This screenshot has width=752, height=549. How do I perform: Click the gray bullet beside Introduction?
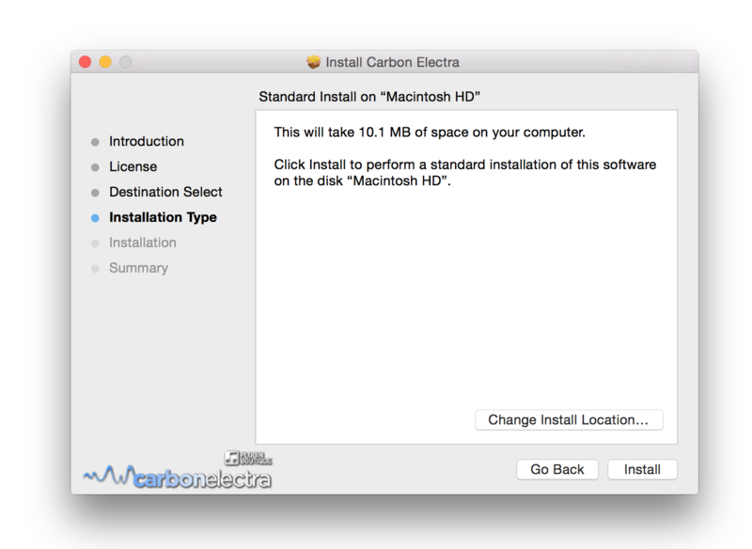click(x=95, y=142)
